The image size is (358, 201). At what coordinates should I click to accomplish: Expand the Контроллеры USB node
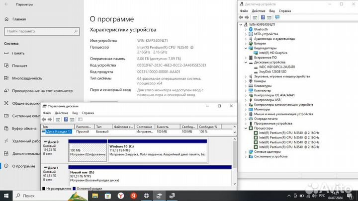click(246, 100)
